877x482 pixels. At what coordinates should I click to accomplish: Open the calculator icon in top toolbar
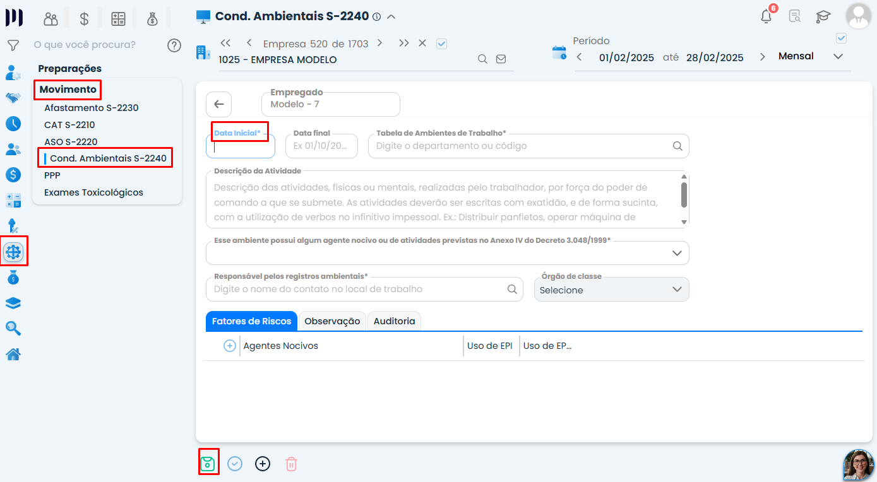[118, 19]
